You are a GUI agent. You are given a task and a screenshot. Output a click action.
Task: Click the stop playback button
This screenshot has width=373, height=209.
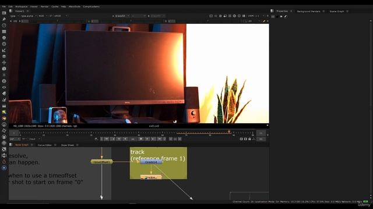141,139
